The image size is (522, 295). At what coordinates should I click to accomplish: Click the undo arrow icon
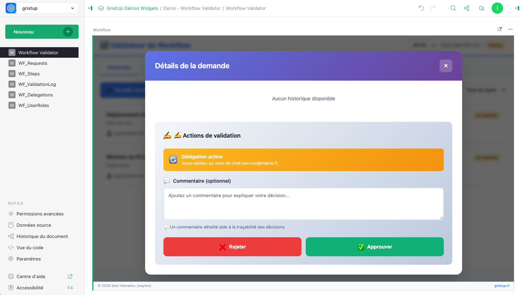click(421, 8)
